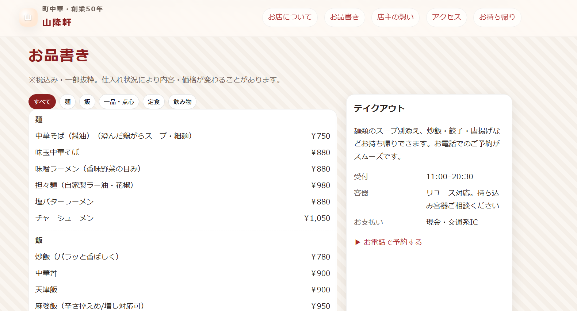Click the 受付 label

361,177
